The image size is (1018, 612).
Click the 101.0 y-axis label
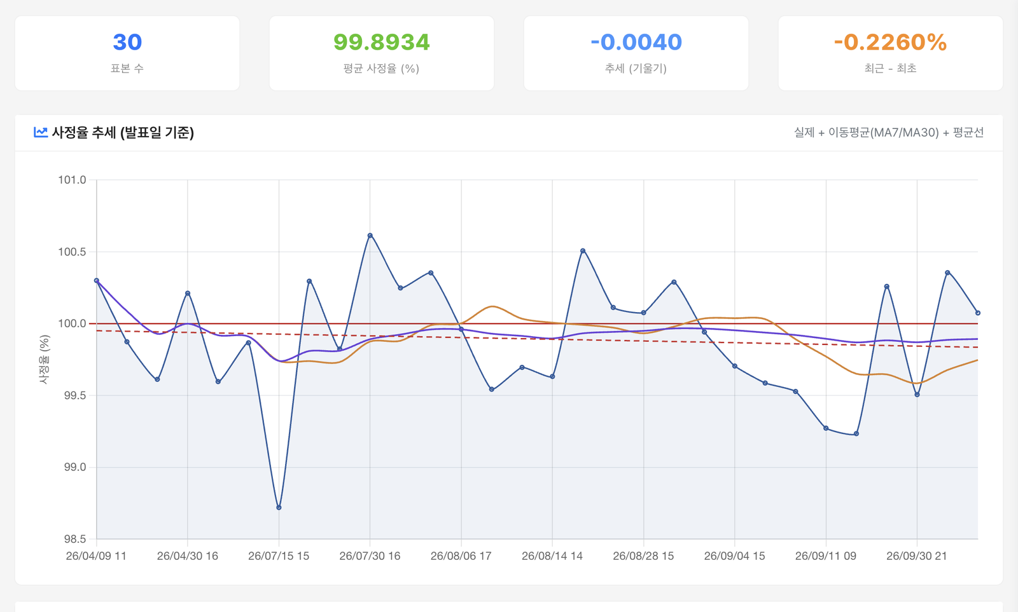pos(72,180)
